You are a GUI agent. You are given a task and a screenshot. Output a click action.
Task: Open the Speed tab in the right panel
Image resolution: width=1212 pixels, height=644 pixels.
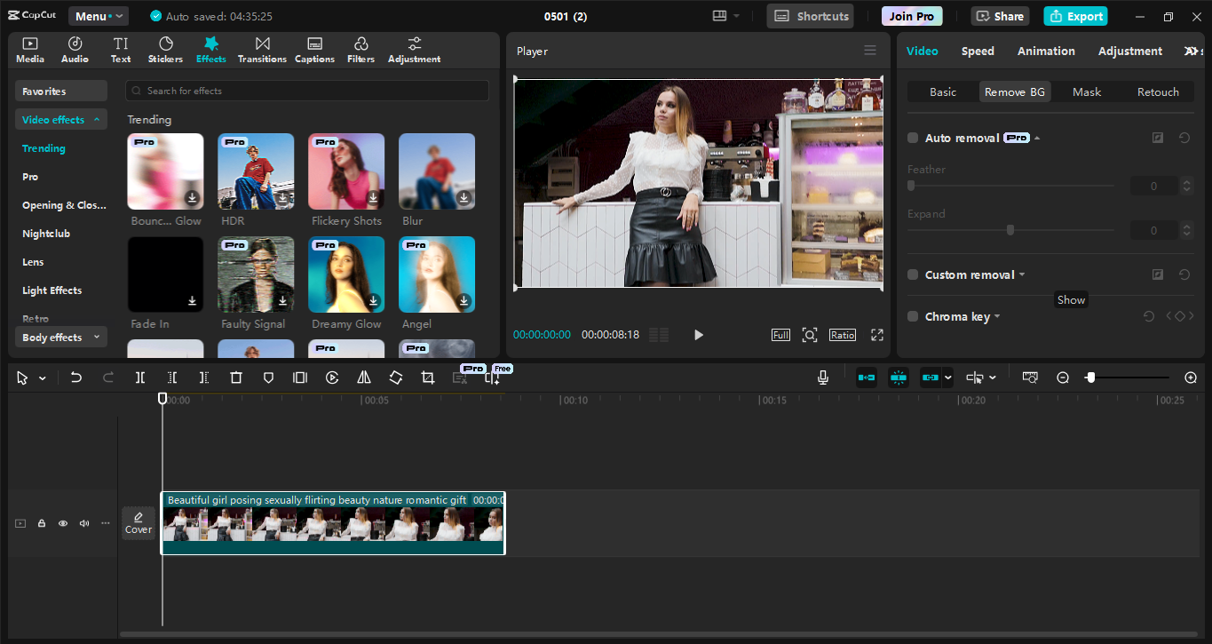tap(978, 51)
